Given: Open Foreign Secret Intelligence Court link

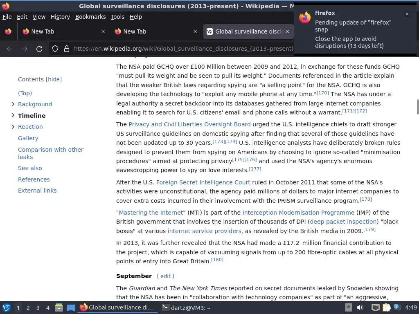Looking at the screenshot, I should [203, 182].
